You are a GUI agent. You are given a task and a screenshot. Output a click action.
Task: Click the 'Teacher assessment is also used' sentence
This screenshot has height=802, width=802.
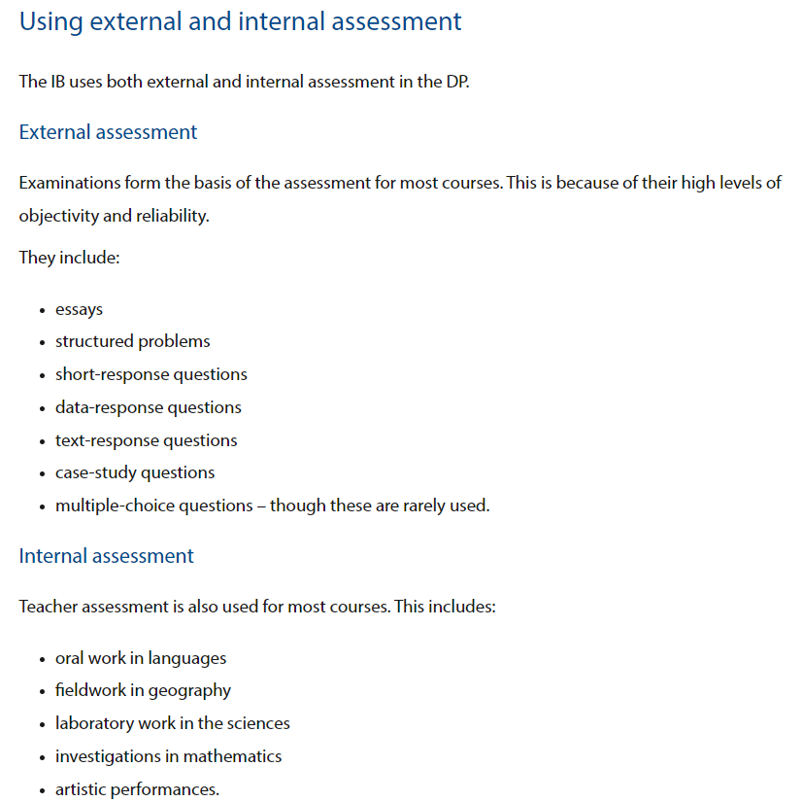[257, 607]
